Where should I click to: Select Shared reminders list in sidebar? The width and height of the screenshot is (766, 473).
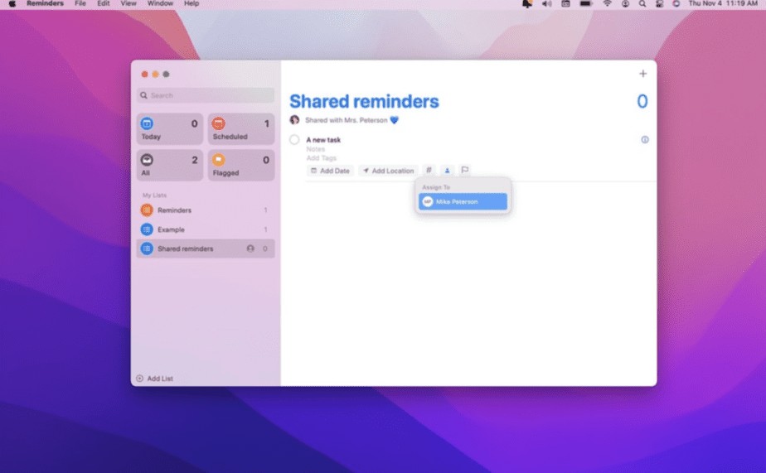(x=206, y=249)
